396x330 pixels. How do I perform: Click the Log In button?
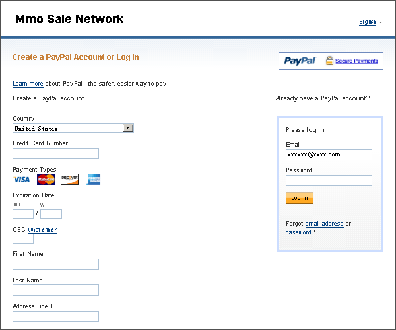(300, 198)
